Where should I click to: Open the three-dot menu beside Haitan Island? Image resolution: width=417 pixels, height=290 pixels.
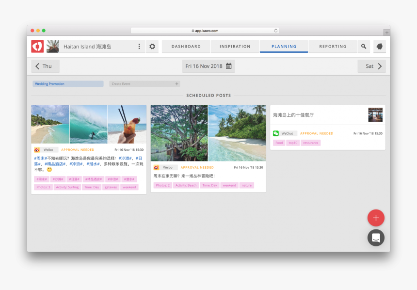tap(139, 47)
